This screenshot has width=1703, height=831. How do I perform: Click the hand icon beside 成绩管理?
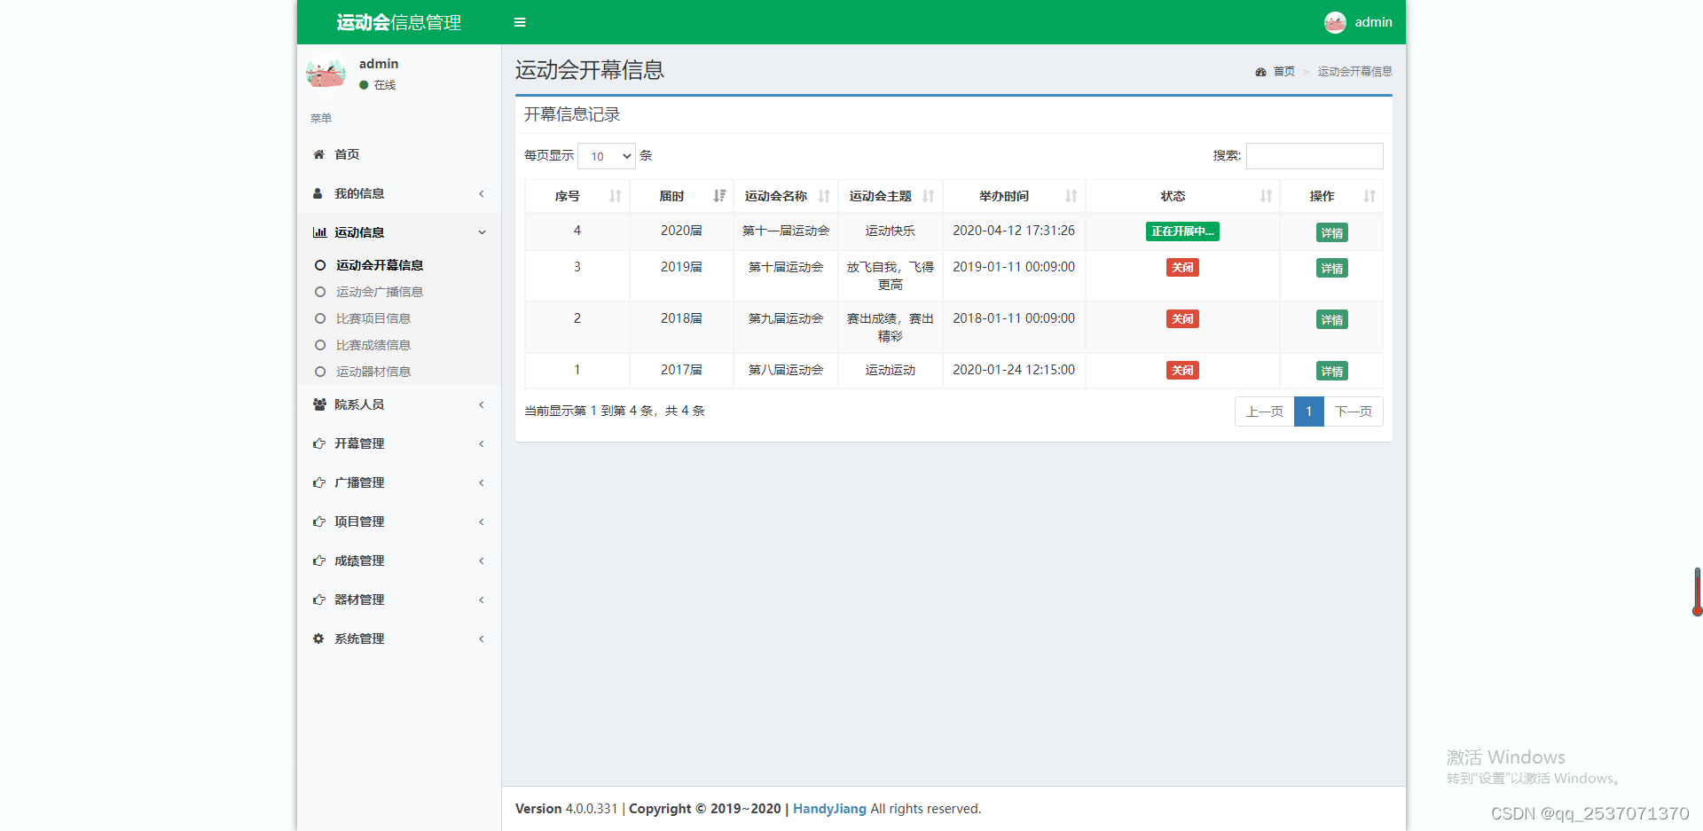tap(319, 561)
